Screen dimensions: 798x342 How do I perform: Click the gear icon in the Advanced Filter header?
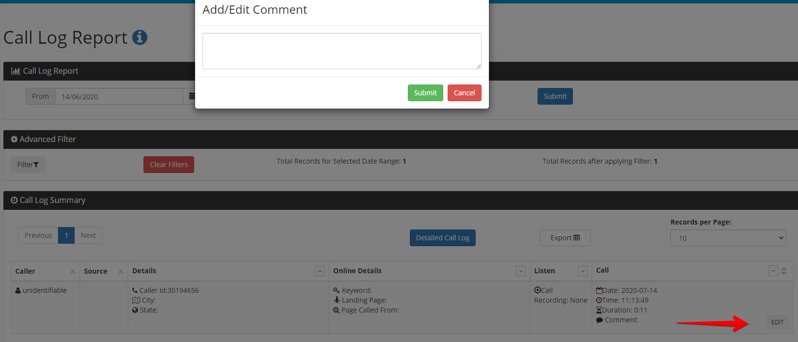point(14,139)
